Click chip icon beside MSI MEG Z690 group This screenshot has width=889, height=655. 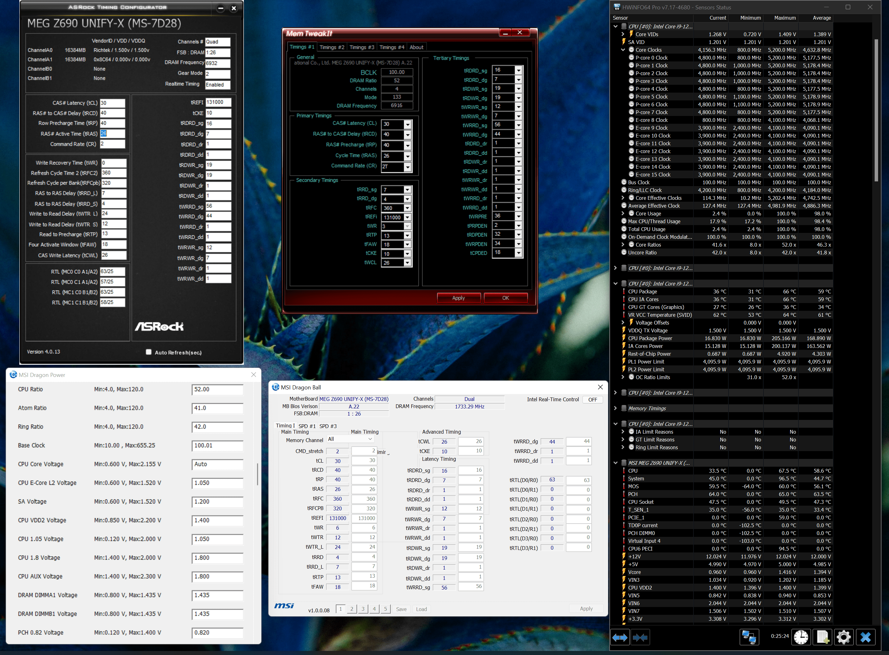pyautogui.click(x=624, y=463)
